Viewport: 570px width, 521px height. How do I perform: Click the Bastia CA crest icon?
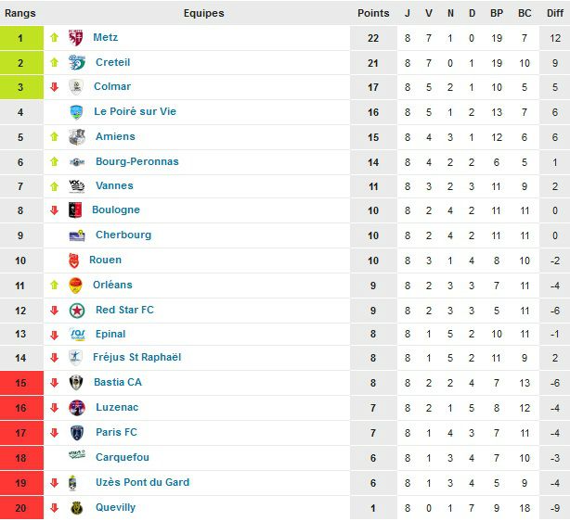(x=76, y=383)
